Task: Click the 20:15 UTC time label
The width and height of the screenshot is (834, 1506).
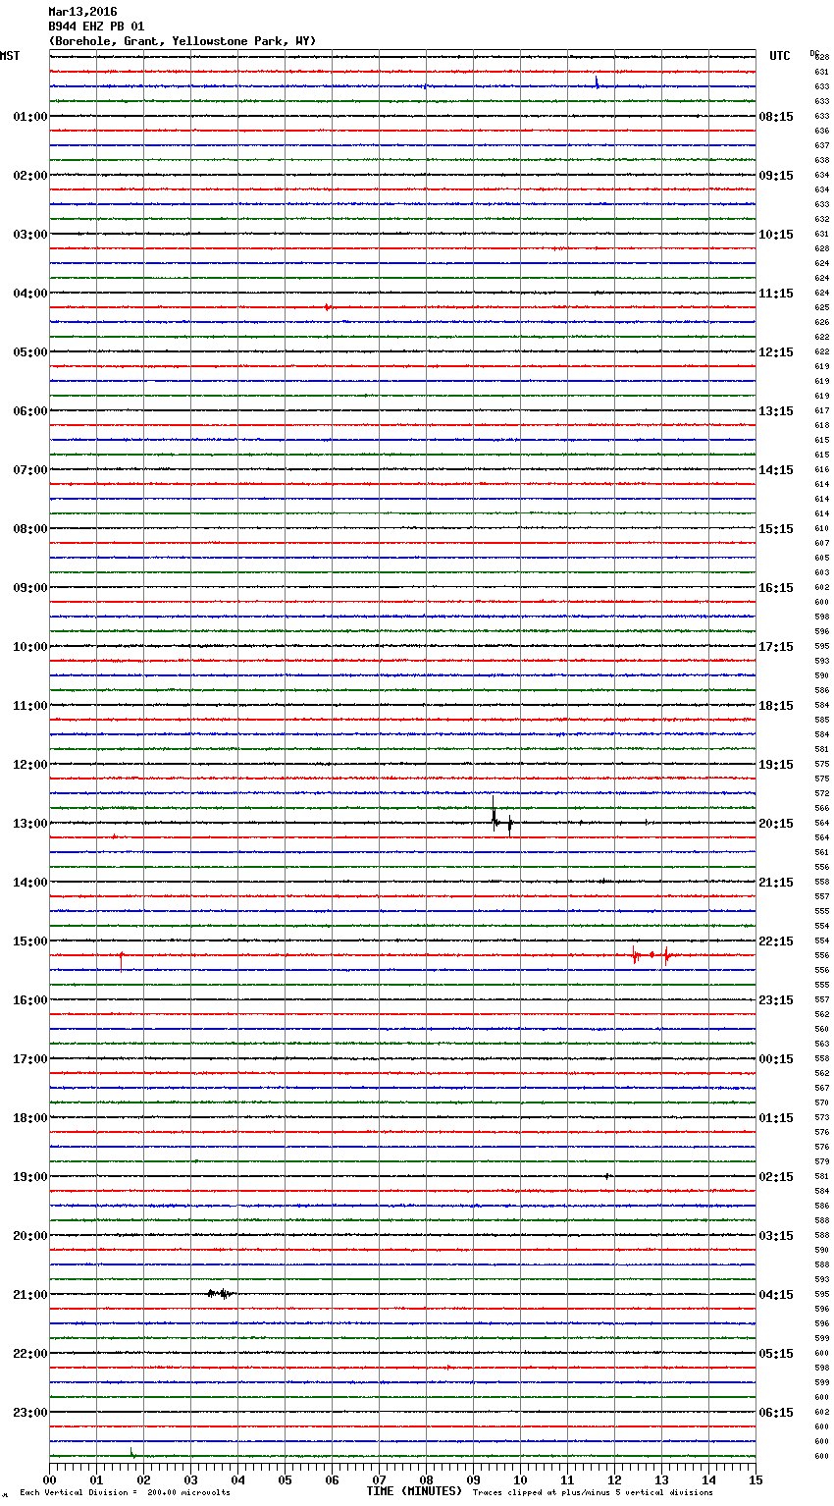Action: [776, 824]
